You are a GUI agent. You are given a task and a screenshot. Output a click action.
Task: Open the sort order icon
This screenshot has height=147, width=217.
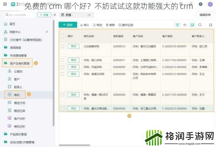pyautogui.click(x=185, y=25)
